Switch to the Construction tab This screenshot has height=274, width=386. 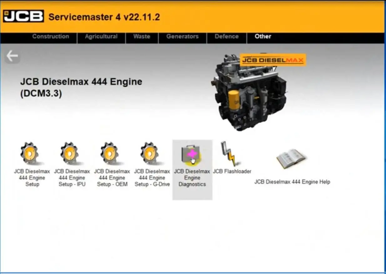[51, 37]
